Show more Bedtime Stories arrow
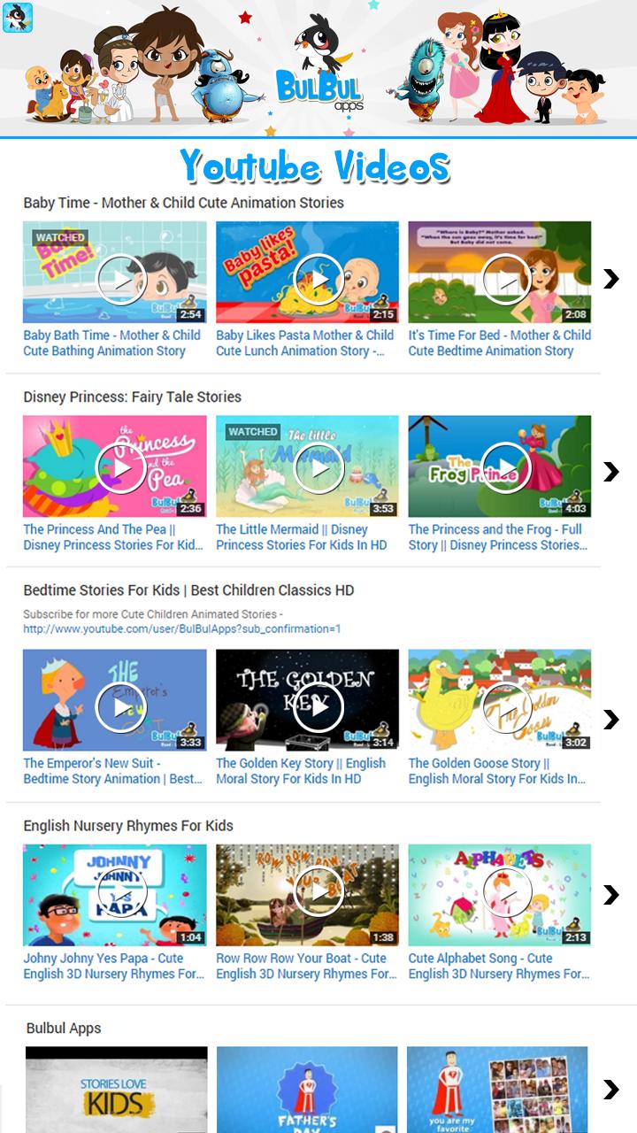The width and height of the screenshot is (637, 1133). (x=610, y=720)
